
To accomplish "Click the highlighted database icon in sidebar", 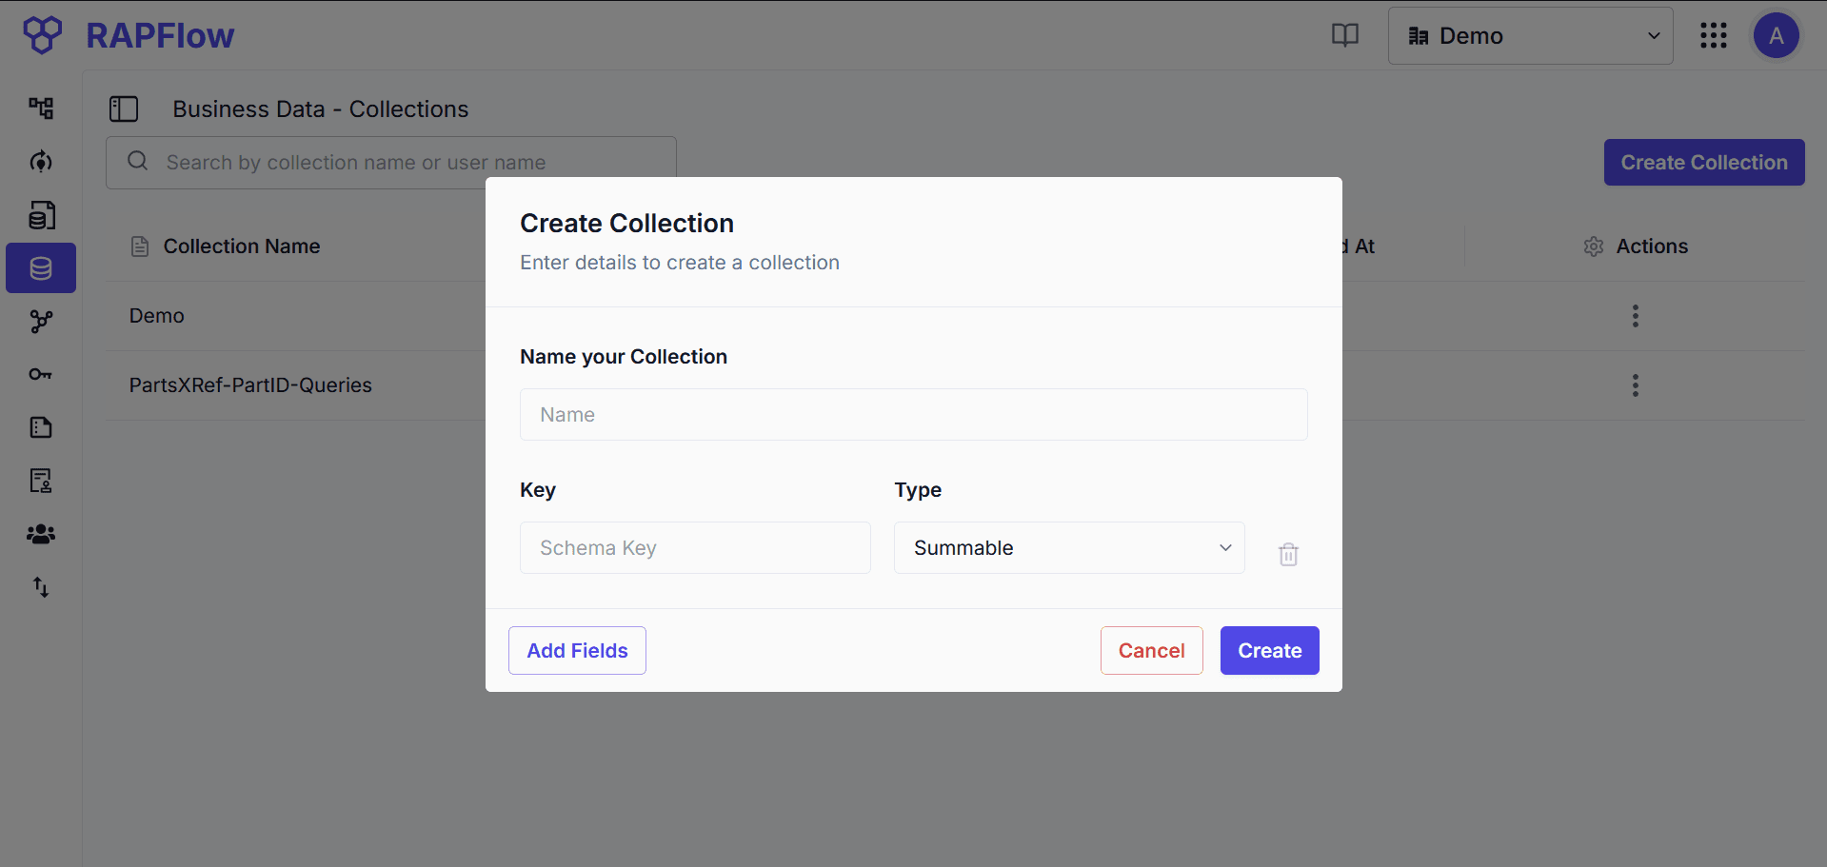I will click(41, 267).
